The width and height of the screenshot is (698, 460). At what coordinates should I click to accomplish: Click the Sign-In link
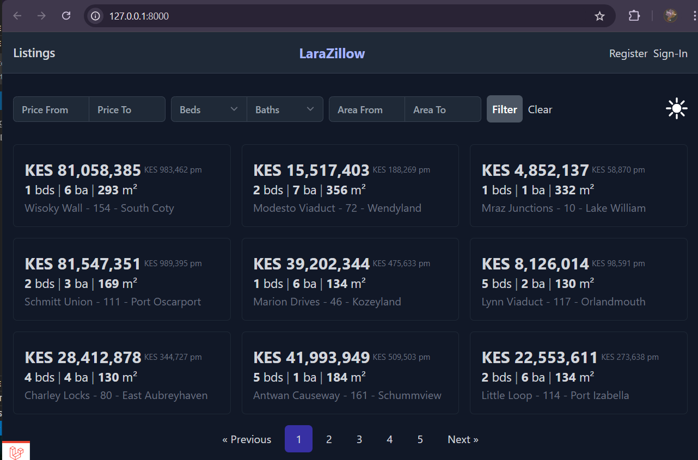point(670,53)
